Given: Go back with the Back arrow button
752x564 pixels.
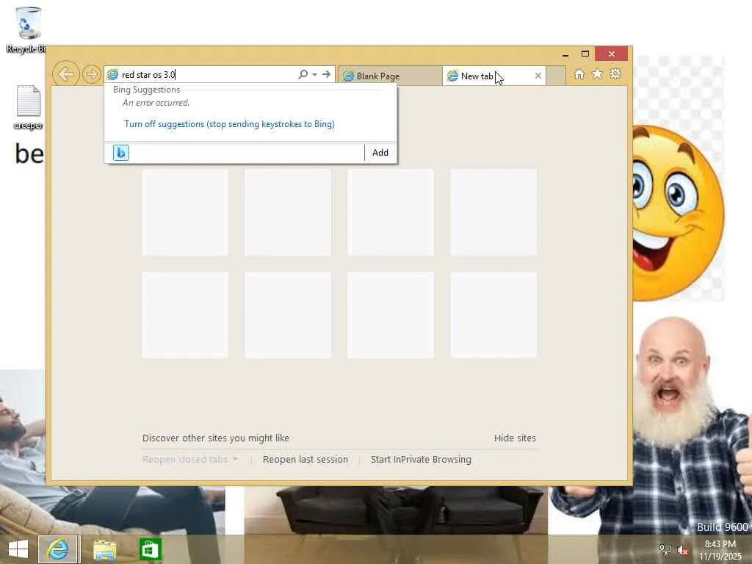Looking at the screenshot, I should click(x=65, y=74).
